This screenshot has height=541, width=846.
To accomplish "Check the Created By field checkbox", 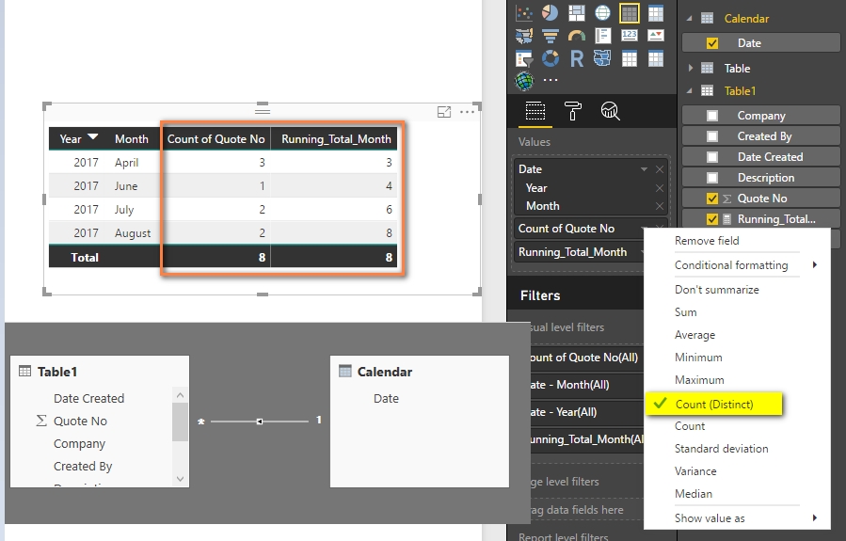I will (712, 136).
